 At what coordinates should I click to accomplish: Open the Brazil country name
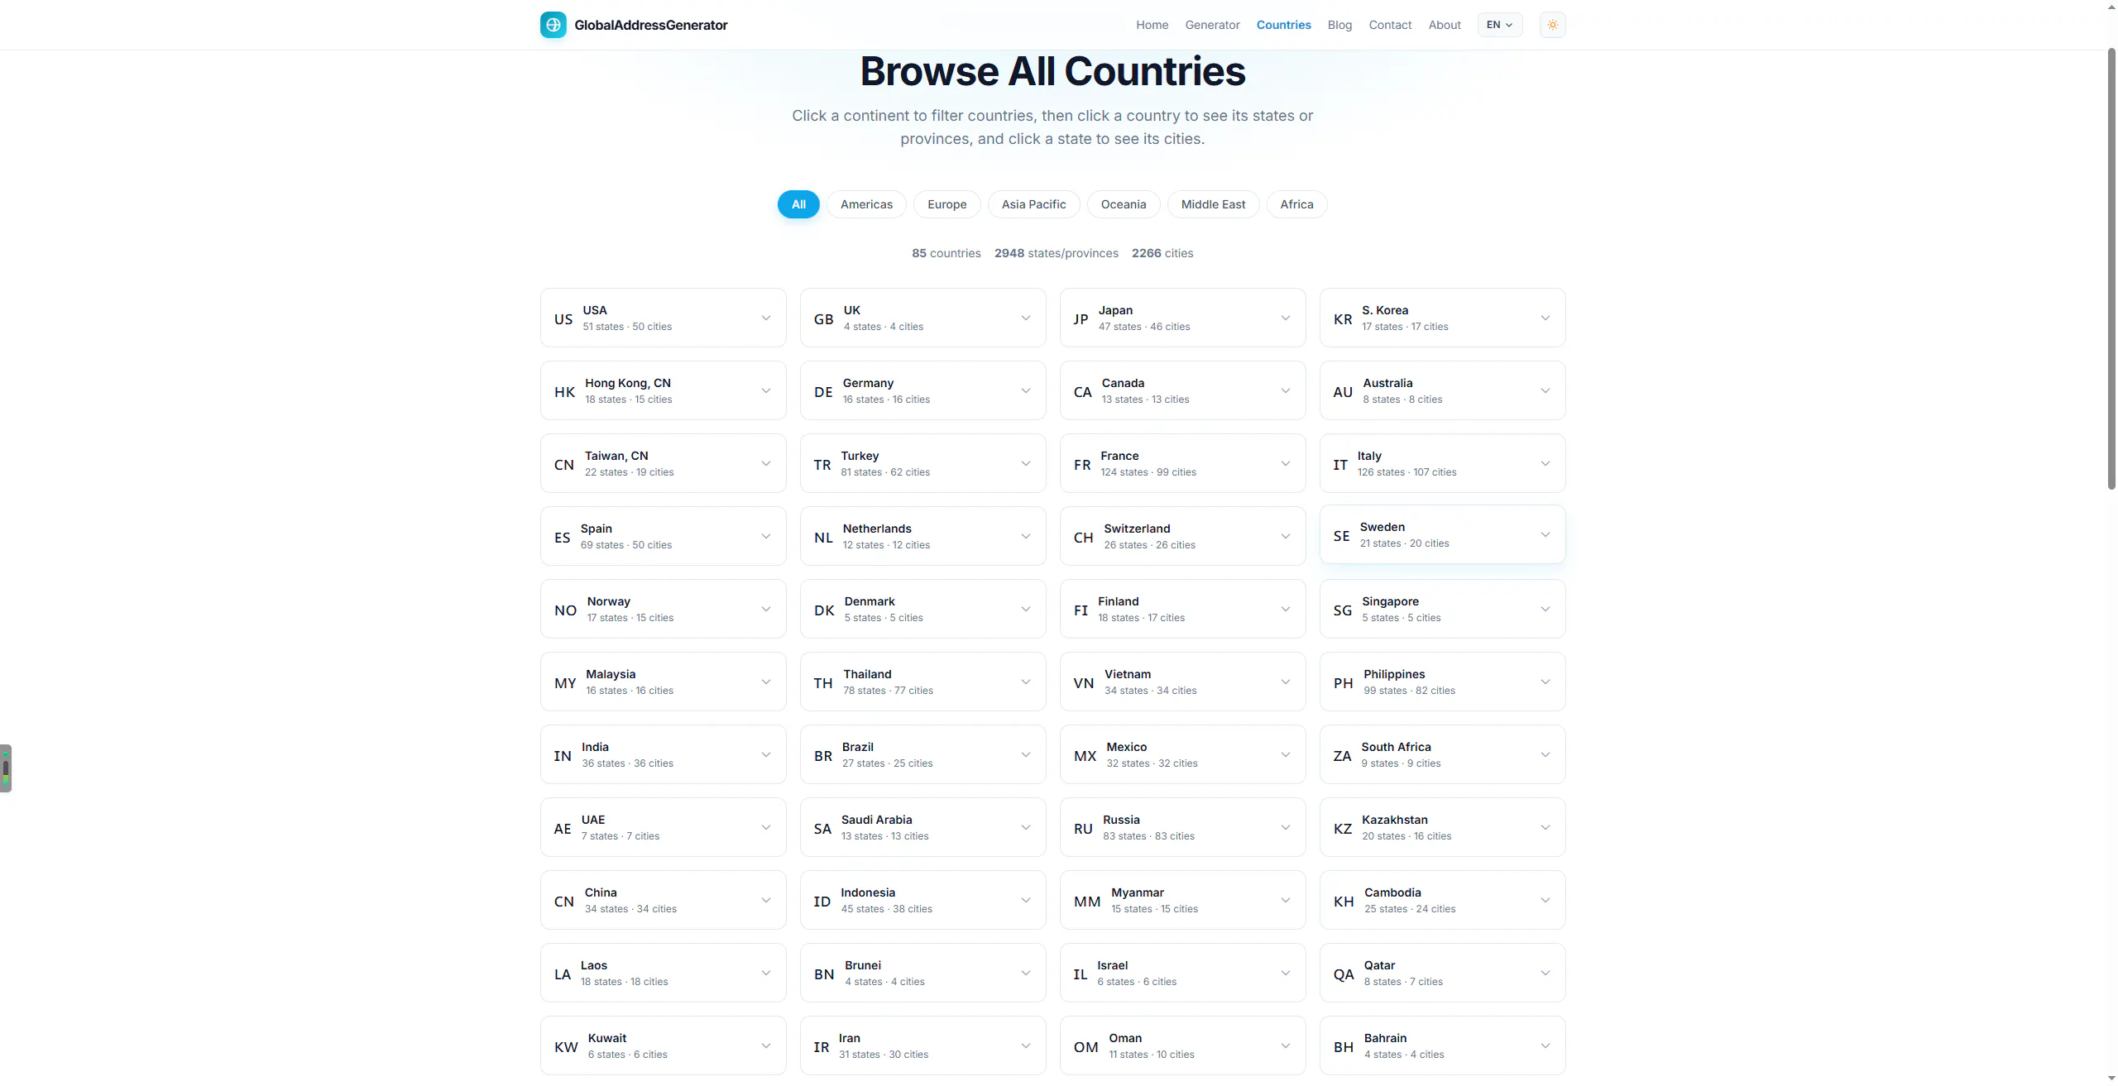pos(858,747)
